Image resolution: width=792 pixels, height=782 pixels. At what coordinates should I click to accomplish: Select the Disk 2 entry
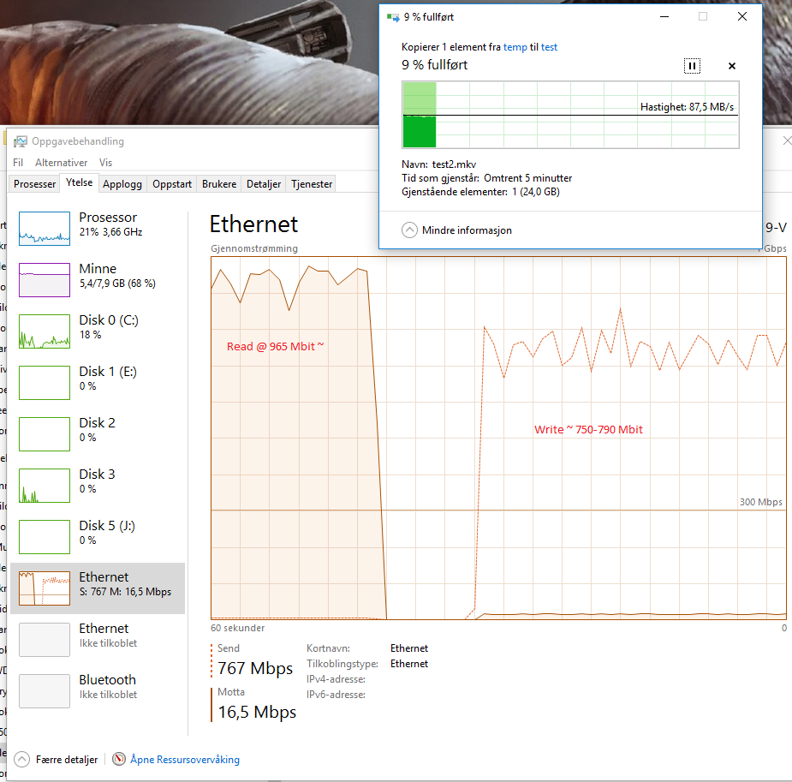pos(98,434)
